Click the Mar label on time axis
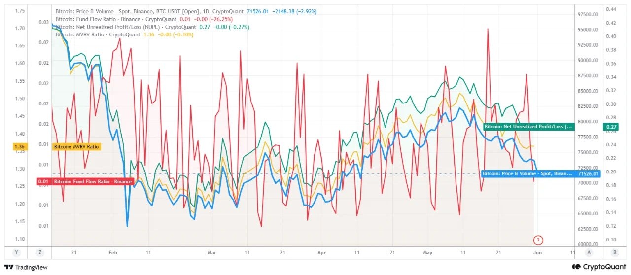The height and width of the screenshot is (275, 631). [x=212, y=252]
